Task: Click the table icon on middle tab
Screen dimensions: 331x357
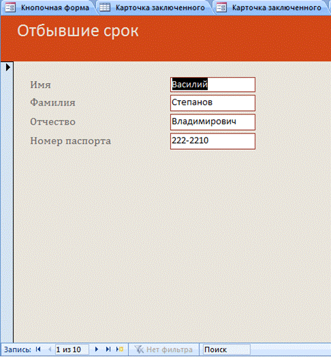Action: 105,7
